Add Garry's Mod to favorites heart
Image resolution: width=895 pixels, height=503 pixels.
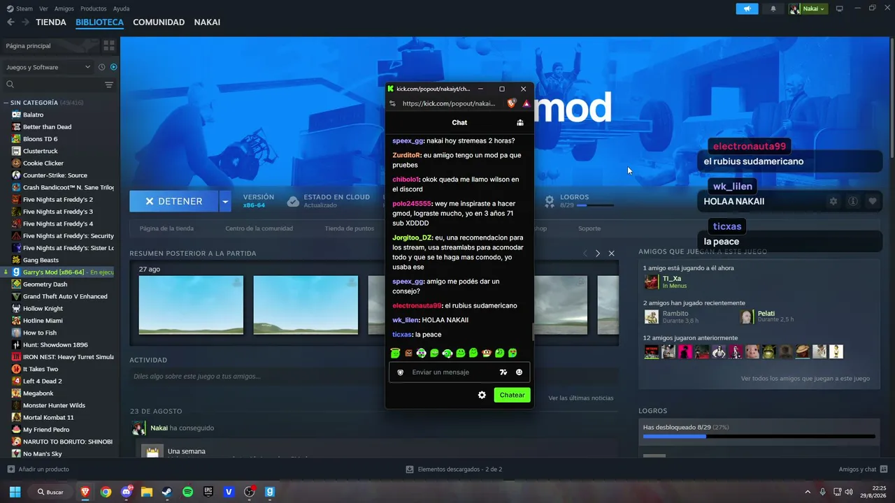pos(873,201)
